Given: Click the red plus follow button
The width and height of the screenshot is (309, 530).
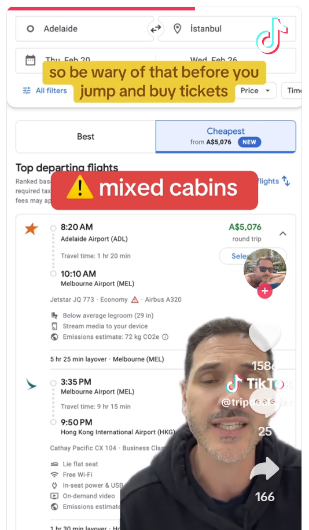Looking at the screenshot, I should pos(265,291).
